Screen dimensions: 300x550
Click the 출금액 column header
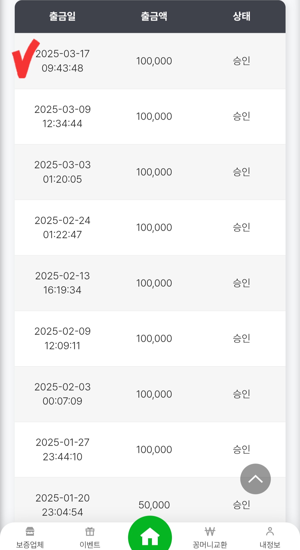point(154,16)
